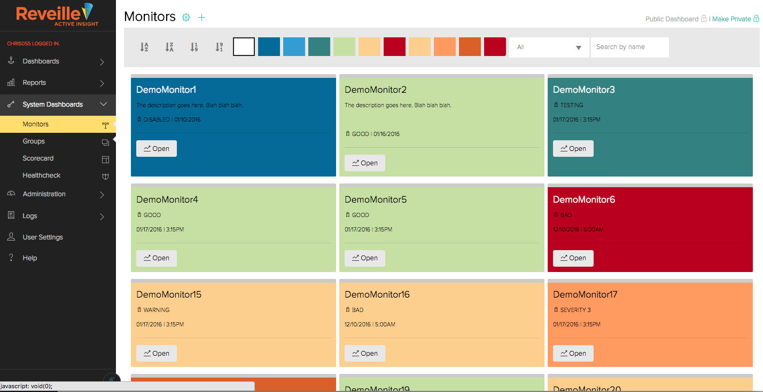Open the All filter dropdown
The width and height of the screenshot is (763, 392).
(x=549, y=47)
